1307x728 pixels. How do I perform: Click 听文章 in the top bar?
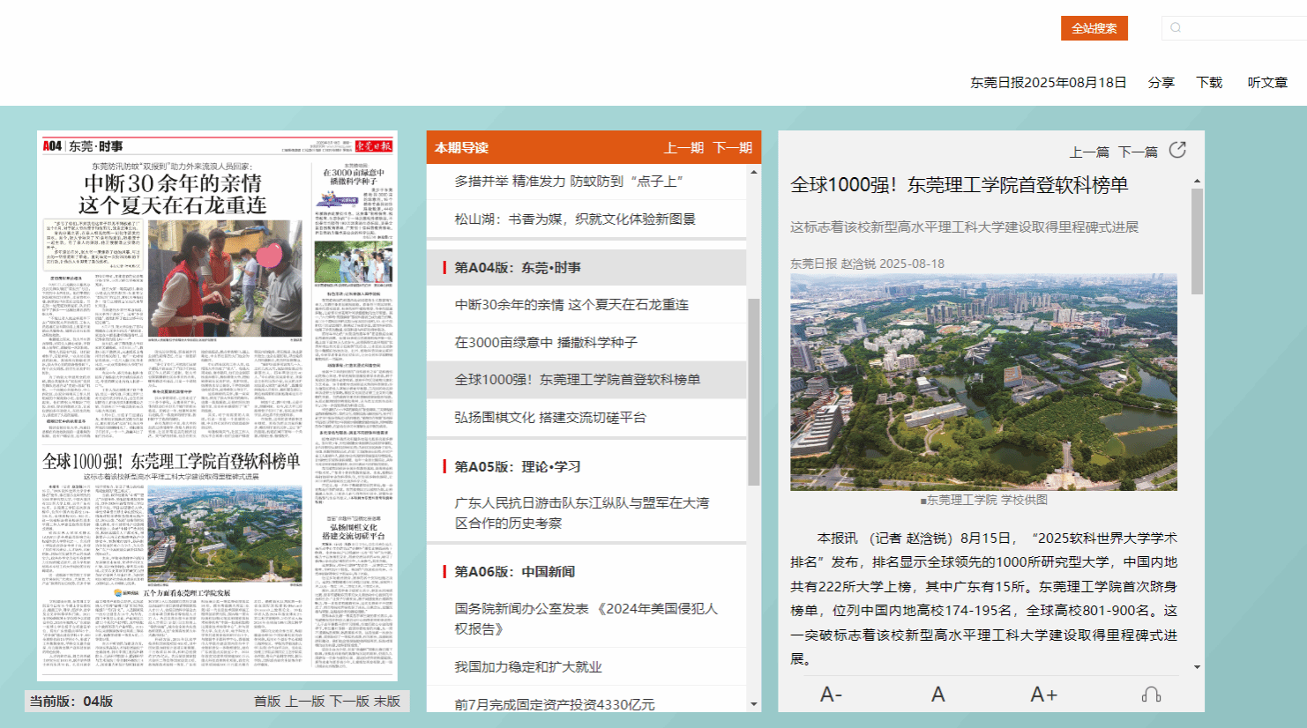click(1267, 82)
